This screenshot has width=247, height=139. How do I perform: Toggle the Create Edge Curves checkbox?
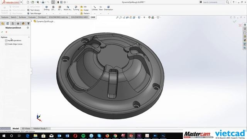coord(6,44)
